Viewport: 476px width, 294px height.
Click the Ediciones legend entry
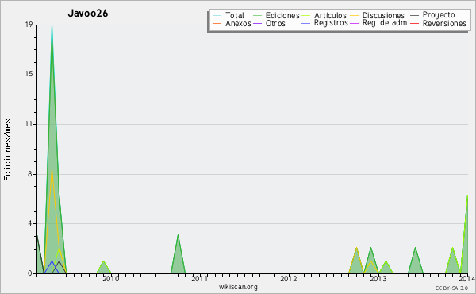[276, 15]
